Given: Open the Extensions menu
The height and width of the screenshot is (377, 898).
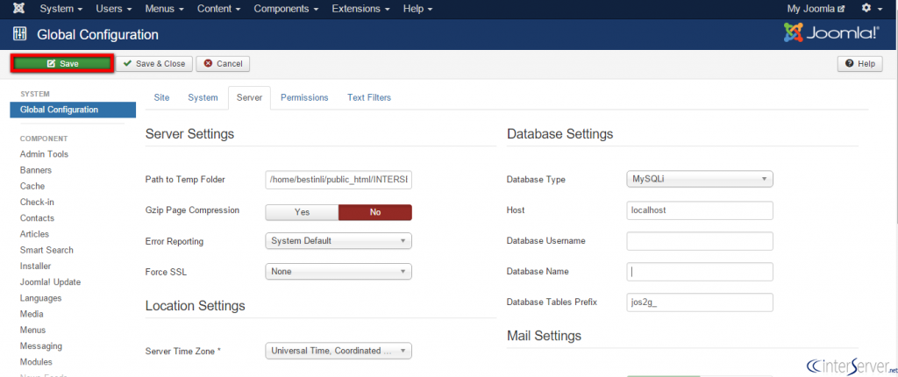Looking at the screenshot, I should coord(360,9).
